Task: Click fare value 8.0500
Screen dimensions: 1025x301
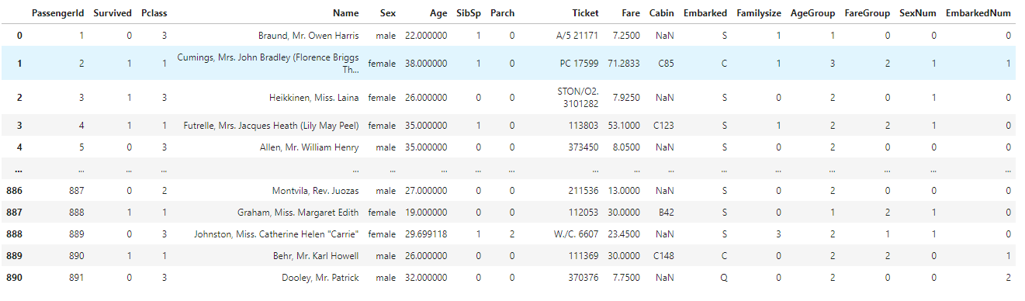Action: tap(626, 147)
